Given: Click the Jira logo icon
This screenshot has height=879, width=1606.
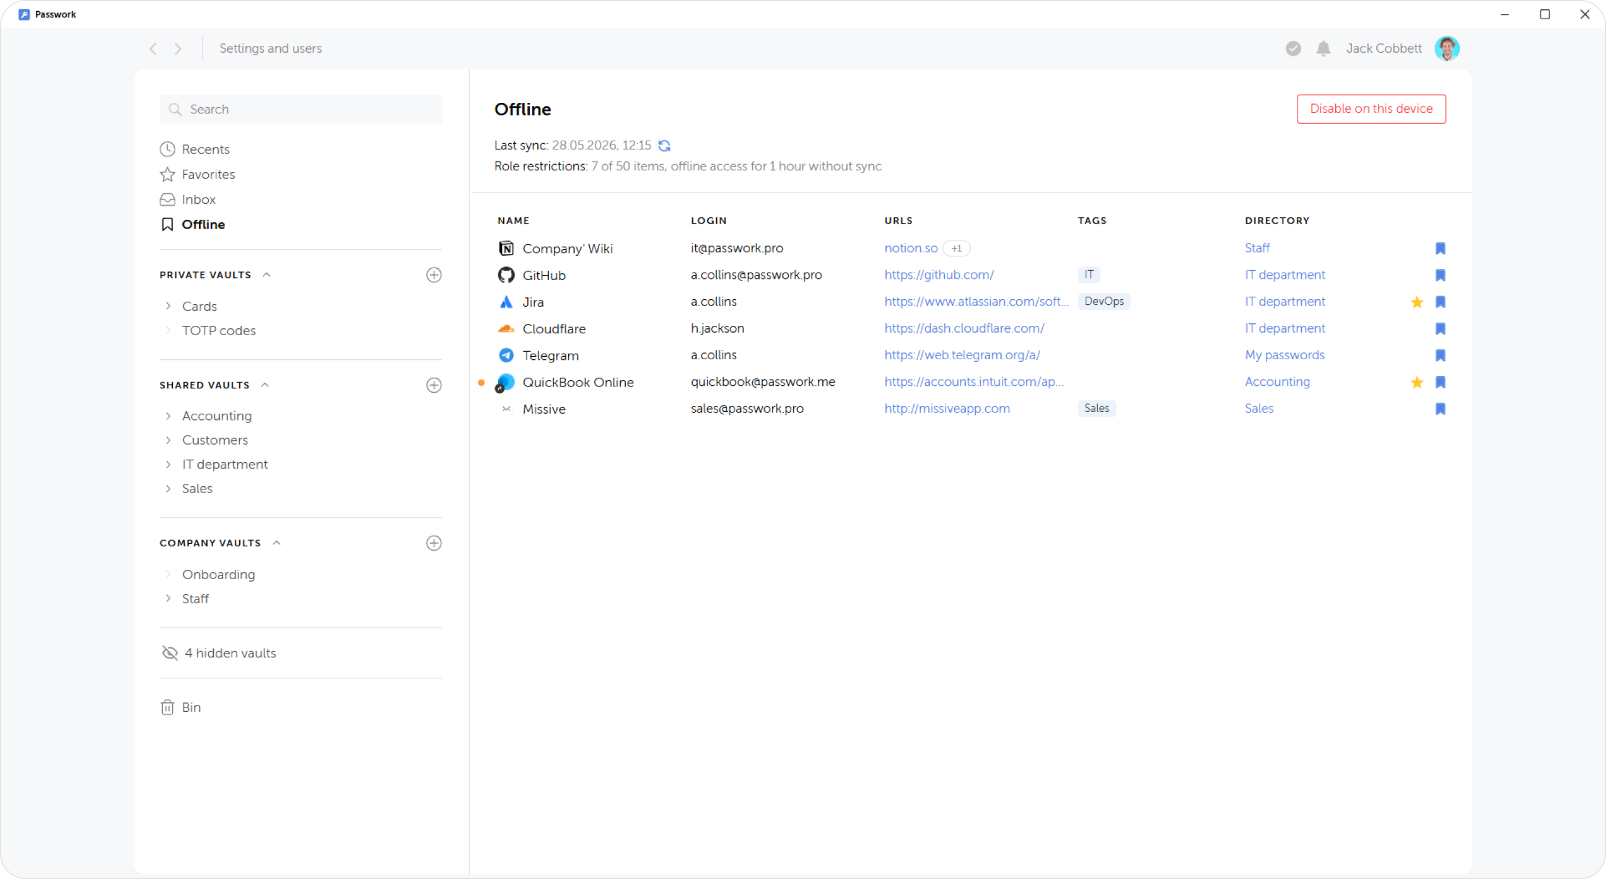Looking at the screenshot, I should (x=506, y=302).
